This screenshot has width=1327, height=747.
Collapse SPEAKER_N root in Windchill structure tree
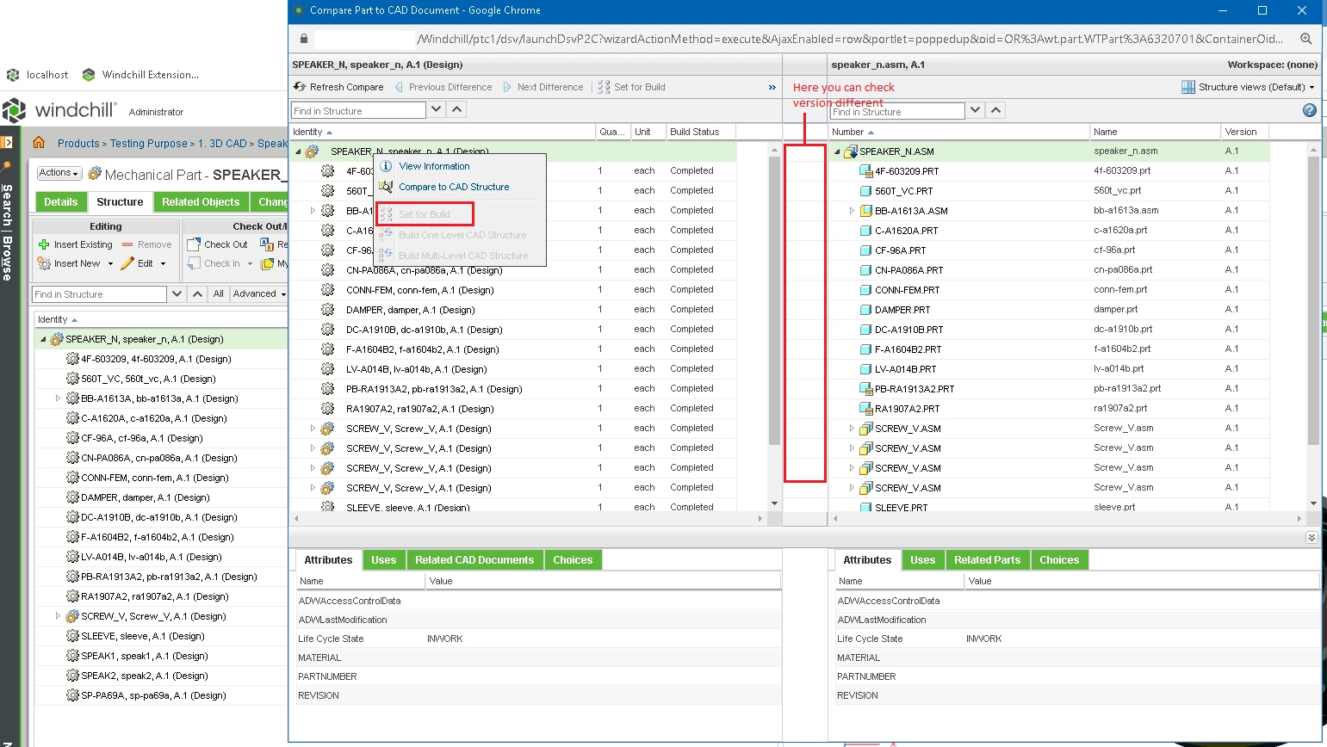[x=43, y=339]
